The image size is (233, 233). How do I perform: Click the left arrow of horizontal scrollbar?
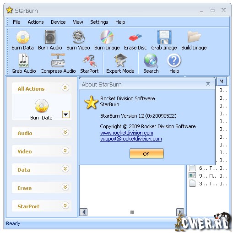coord(83,212)
